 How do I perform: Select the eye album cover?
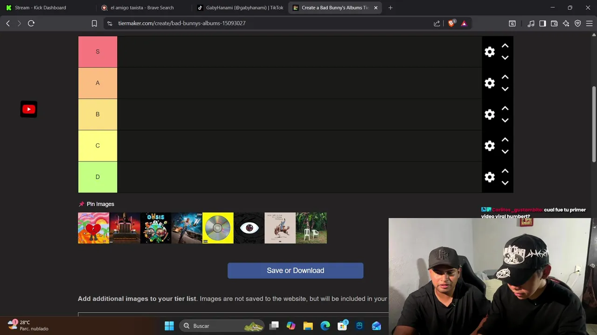tap(249, 228)
